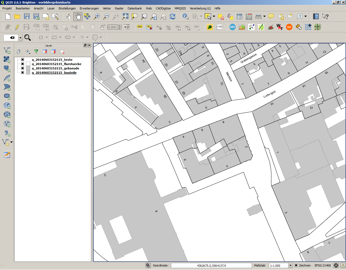Image resolution: width=346 pixels, height=270 pixels.
Task: Click the orange Ref plugin icon
Action: click(289, 27)
